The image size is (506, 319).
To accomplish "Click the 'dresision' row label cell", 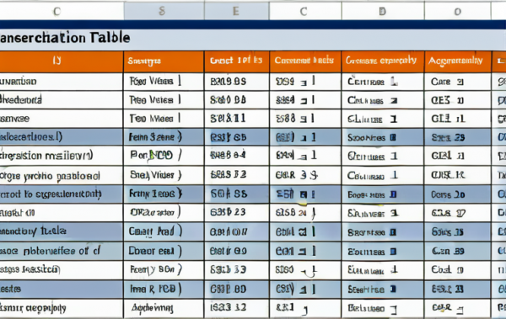I will point(62,156).
